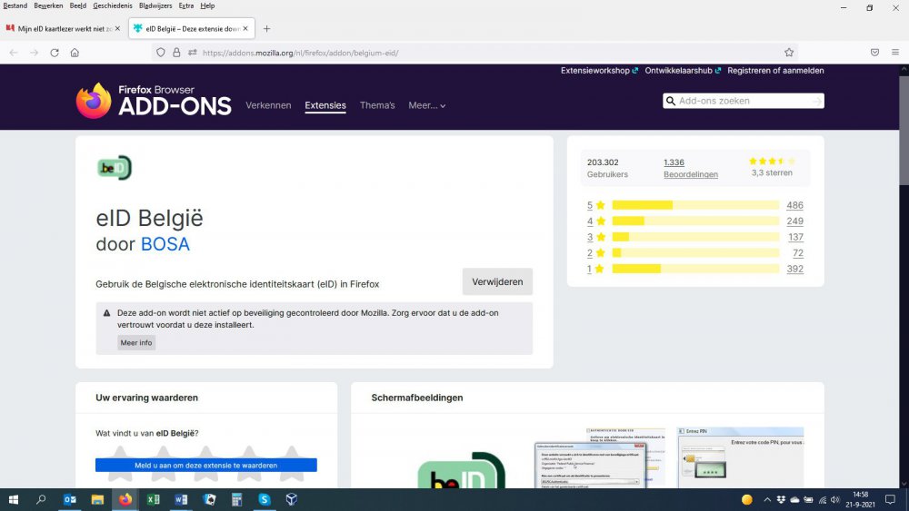This screenshot has width=909, height=511.
Task: Filter reviews by 5 stars bar
Action: click(x=695, y=205)
